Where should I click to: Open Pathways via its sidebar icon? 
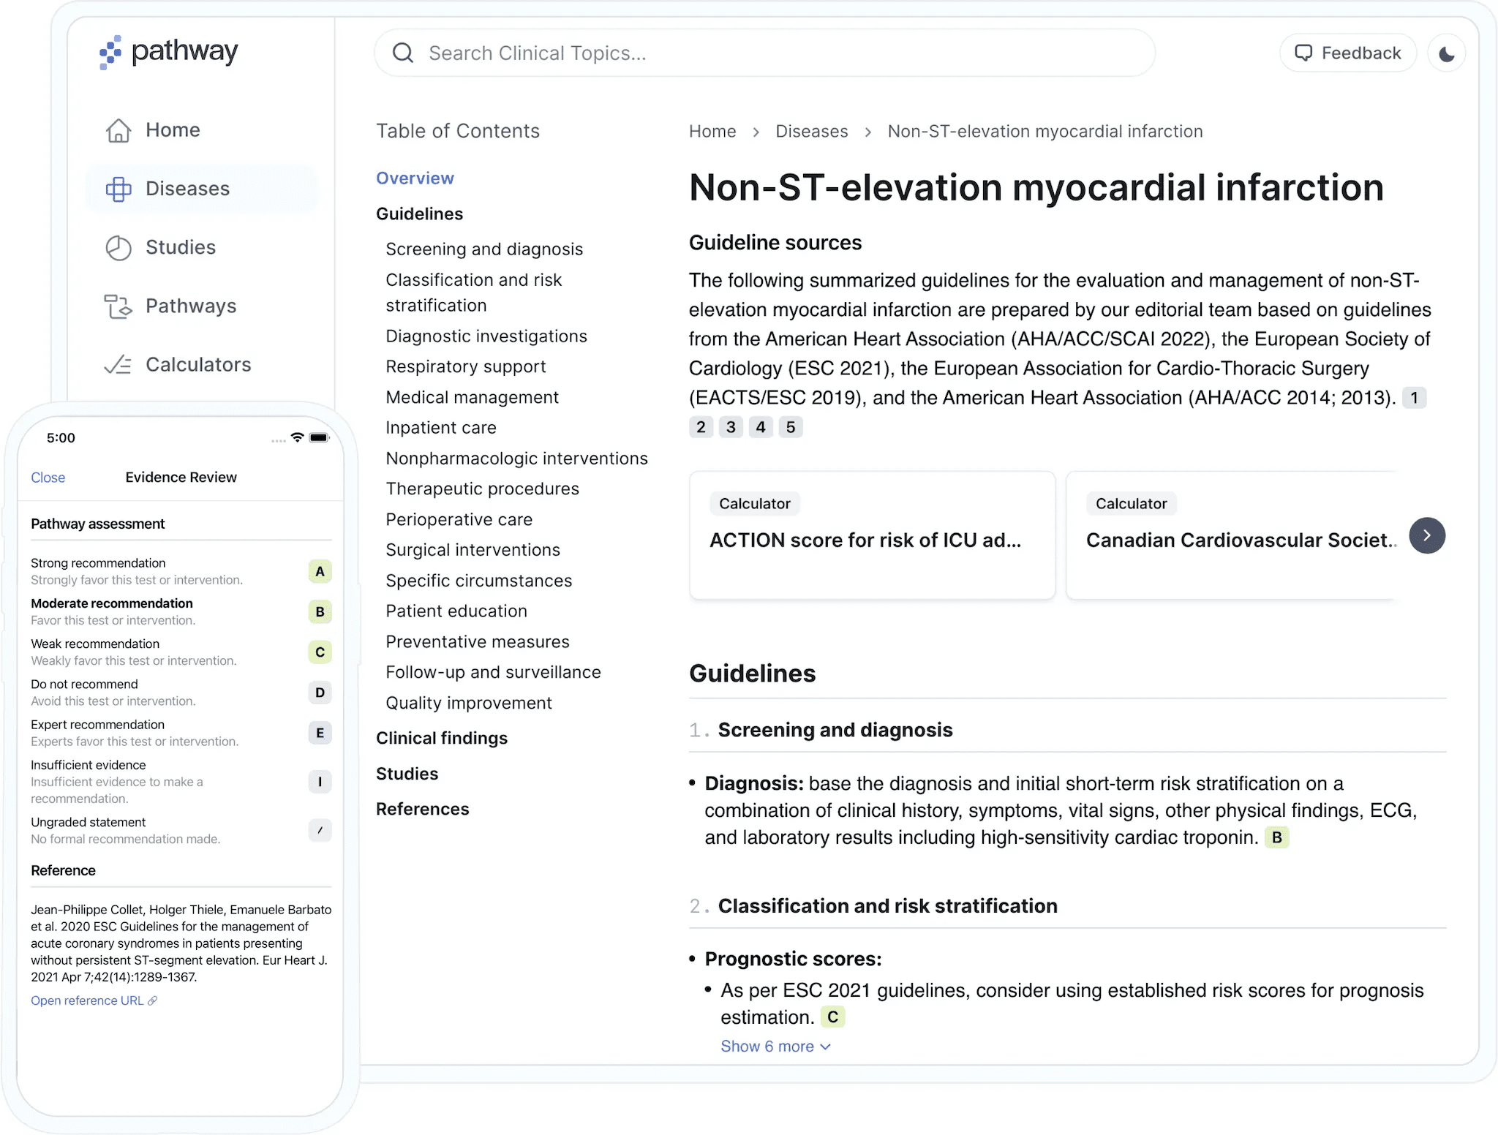[x=118, y=306]
